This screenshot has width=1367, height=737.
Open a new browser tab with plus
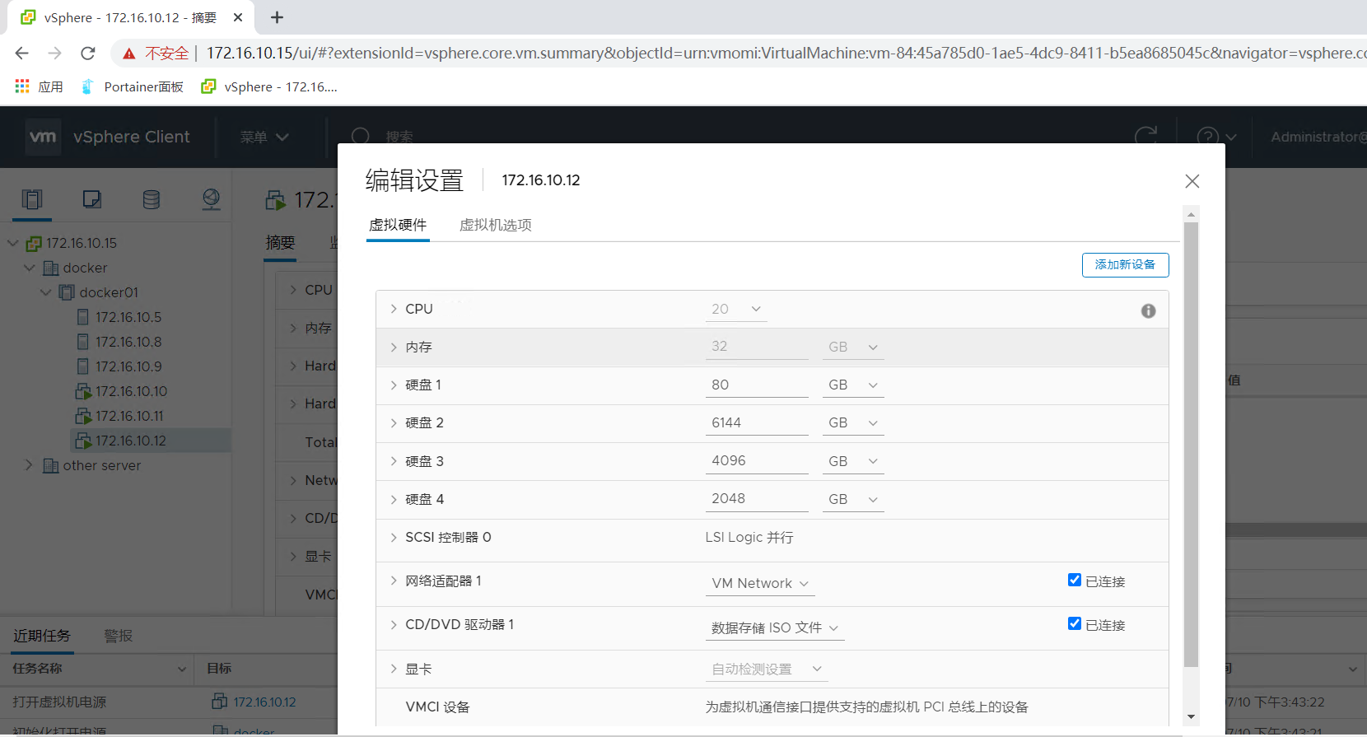[278, 17]
